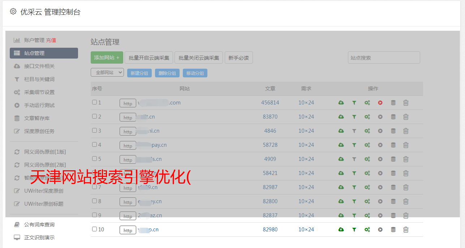
Task: Select the checkbox for site 7
Action: 94,187
